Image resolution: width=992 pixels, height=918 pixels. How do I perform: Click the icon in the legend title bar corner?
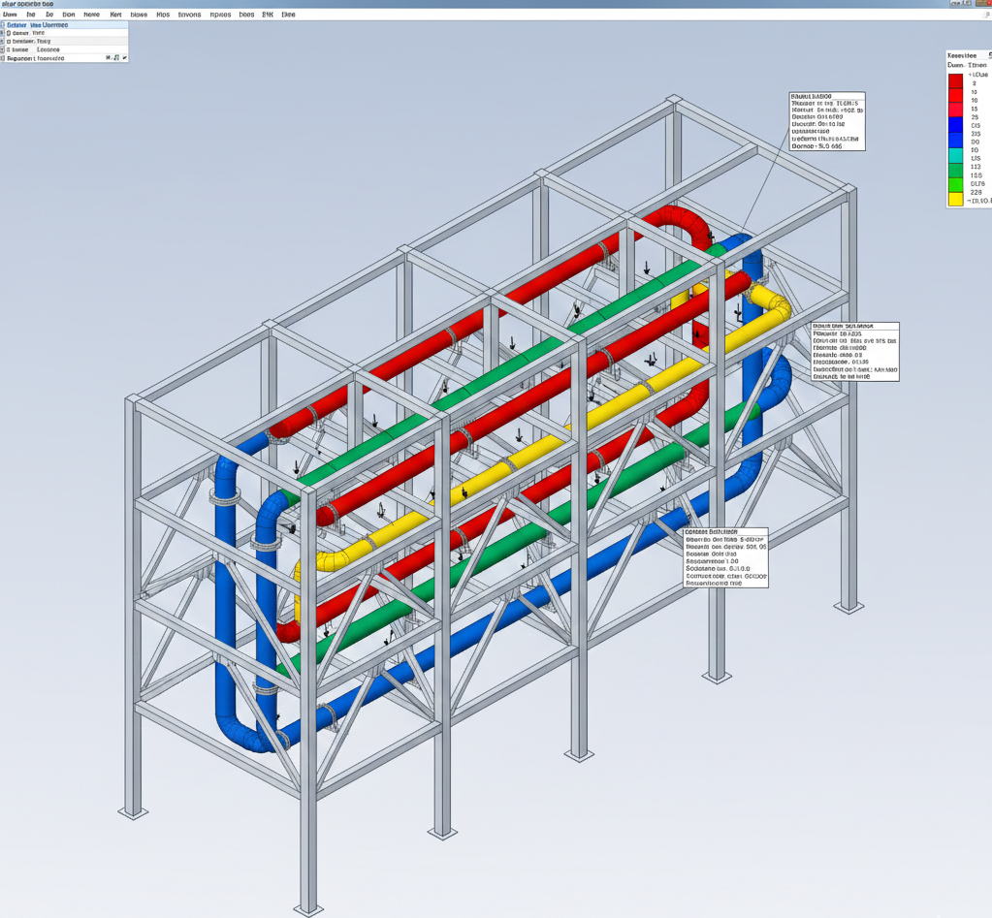coord(987,56)
